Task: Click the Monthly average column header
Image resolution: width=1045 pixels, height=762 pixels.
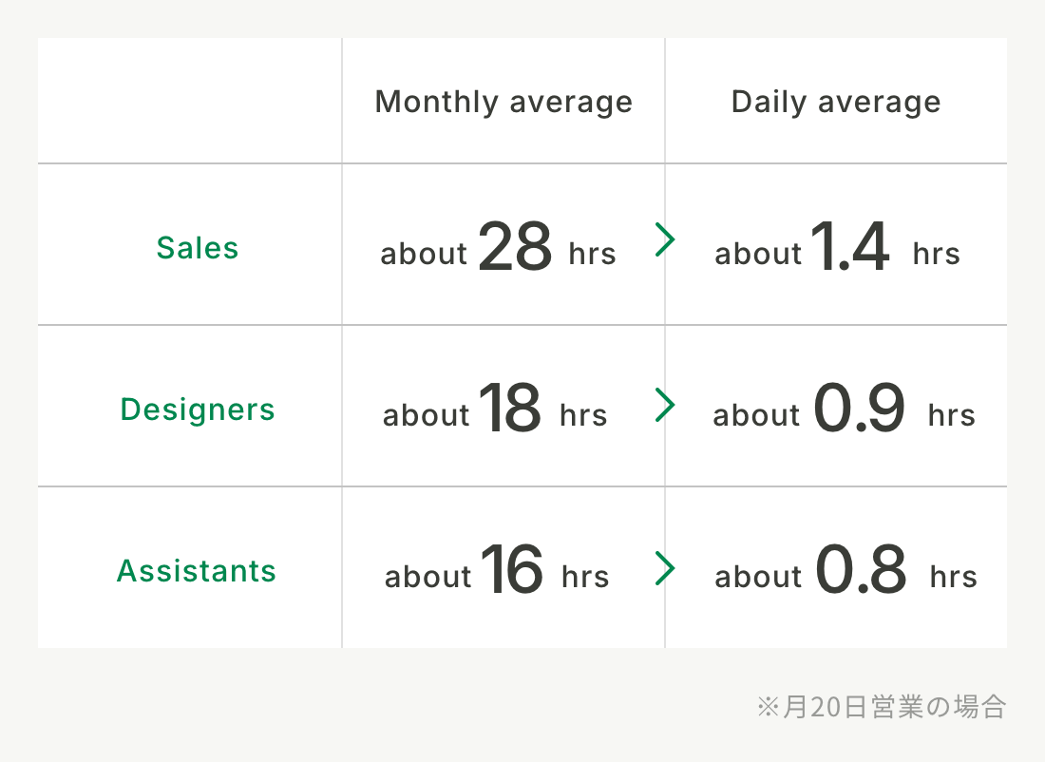Action: coord(503,102)
